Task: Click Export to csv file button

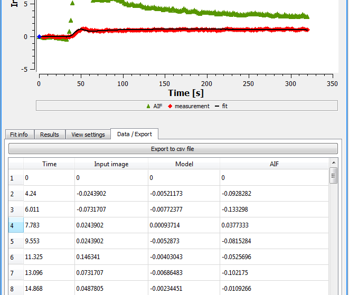Action: (173, 149)
